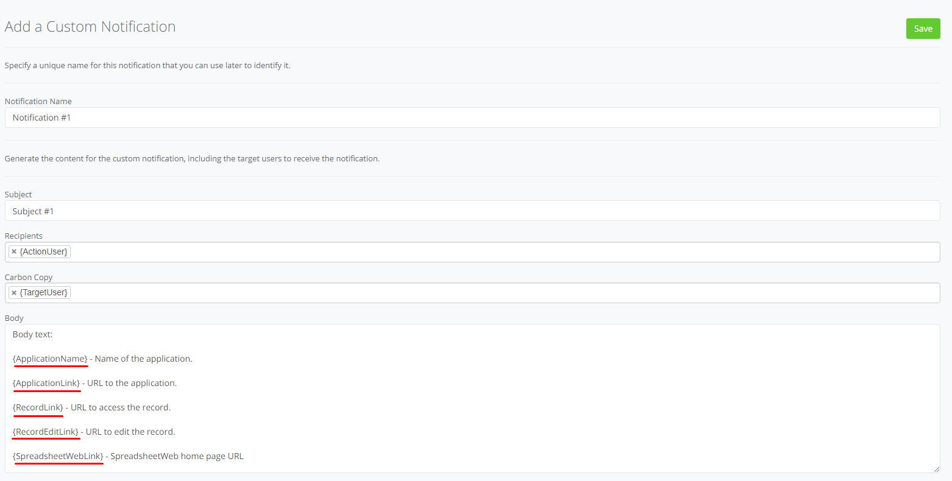Select the {ActionUser} tag label

pyautogui.click(x=44, y=251)
